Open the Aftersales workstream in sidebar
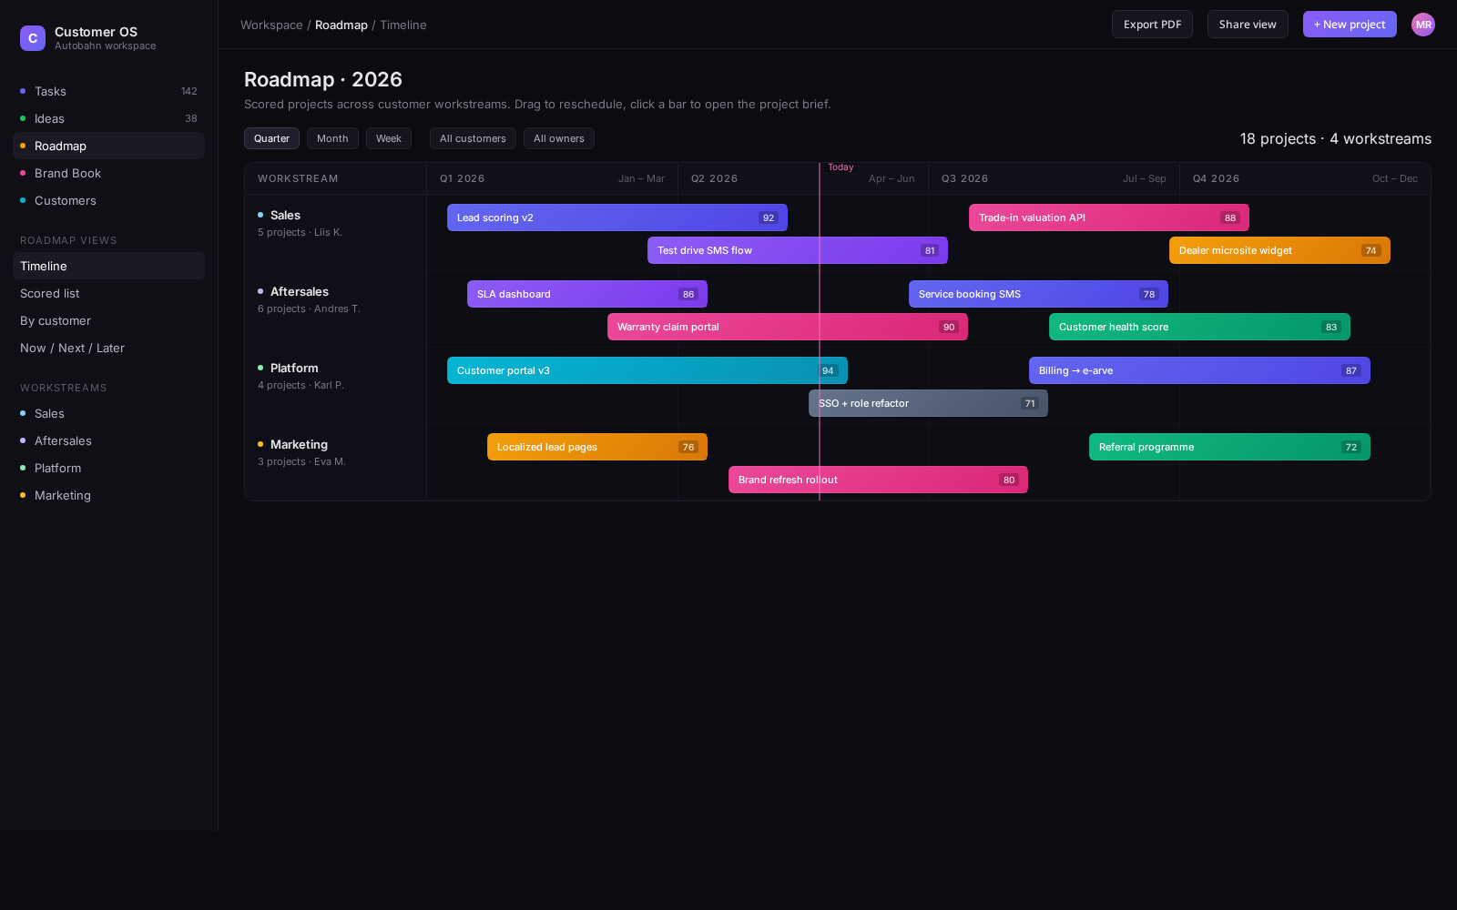The image size is (1457, 910). (108, 440)
